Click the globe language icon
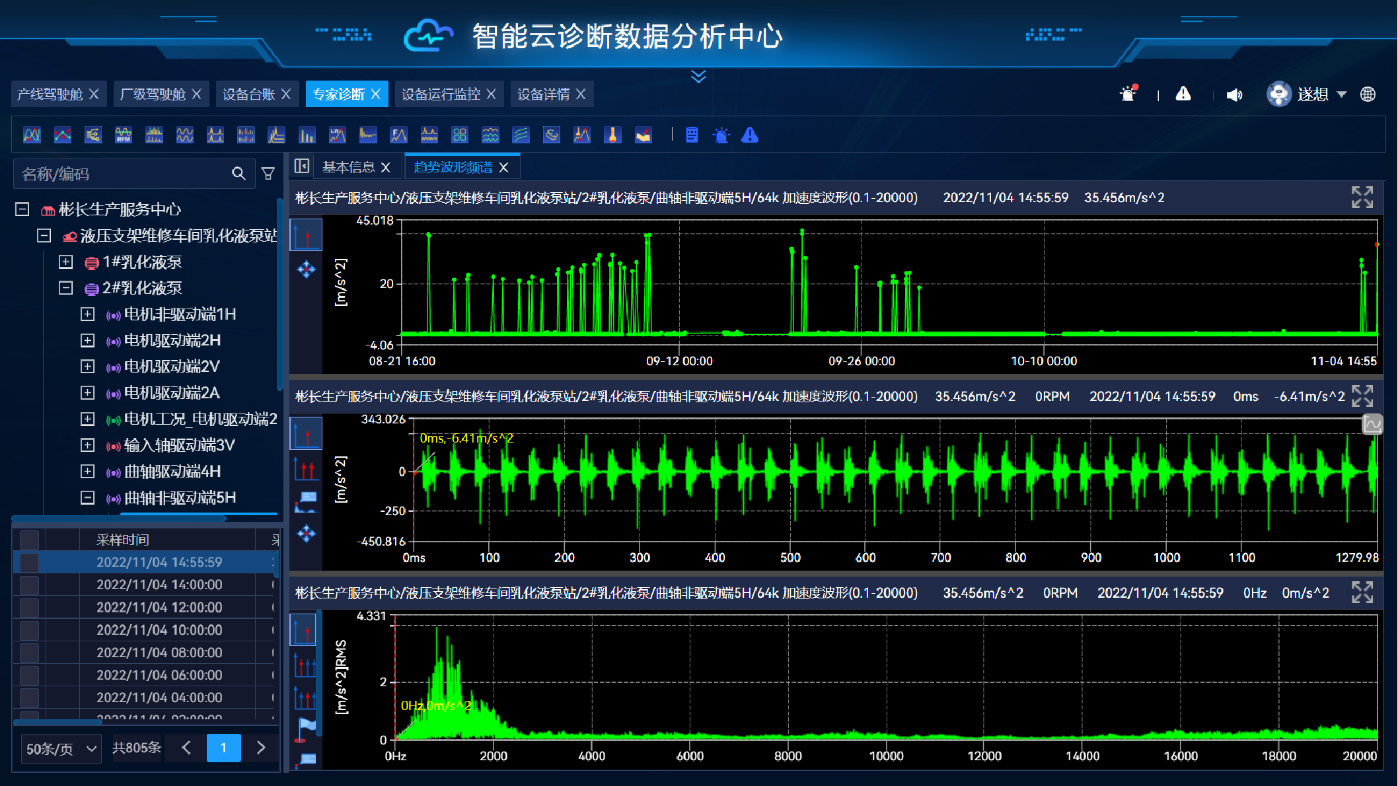Viewport: 1398px width, 786px height. click(x=1368, y=94)
